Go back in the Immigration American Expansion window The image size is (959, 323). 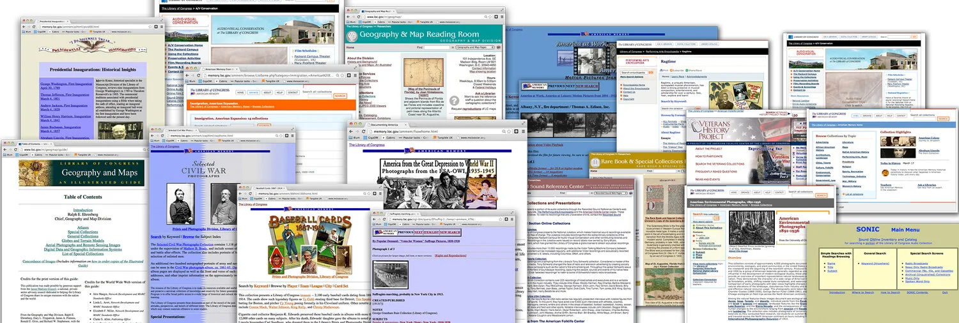(x=187, y=75)
